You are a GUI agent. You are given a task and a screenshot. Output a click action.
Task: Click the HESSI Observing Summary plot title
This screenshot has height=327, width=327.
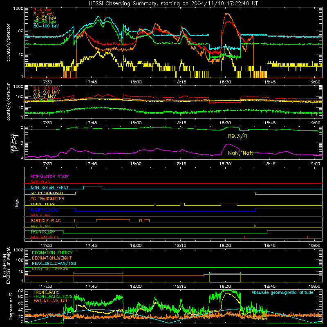[x=173, y=4]
